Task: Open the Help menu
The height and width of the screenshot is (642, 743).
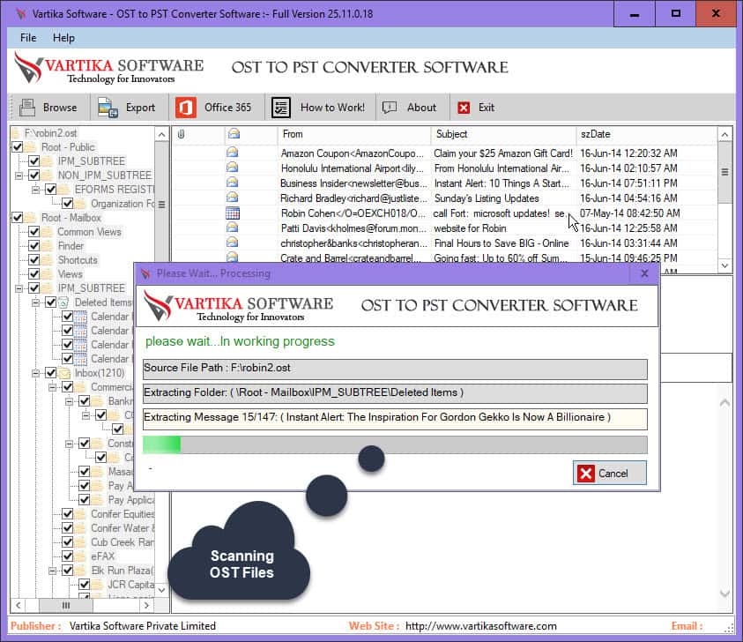Action: click(63, 38)
